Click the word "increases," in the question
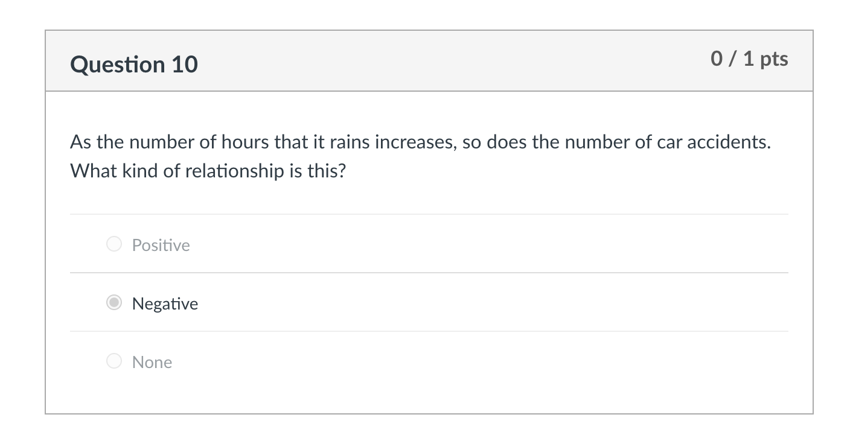Image resolution: width=850 pixels, height=432 pixels. pos(416,142)
